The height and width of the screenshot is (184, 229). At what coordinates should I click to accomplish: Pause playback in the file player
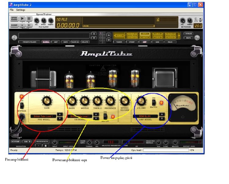point(29,19)
